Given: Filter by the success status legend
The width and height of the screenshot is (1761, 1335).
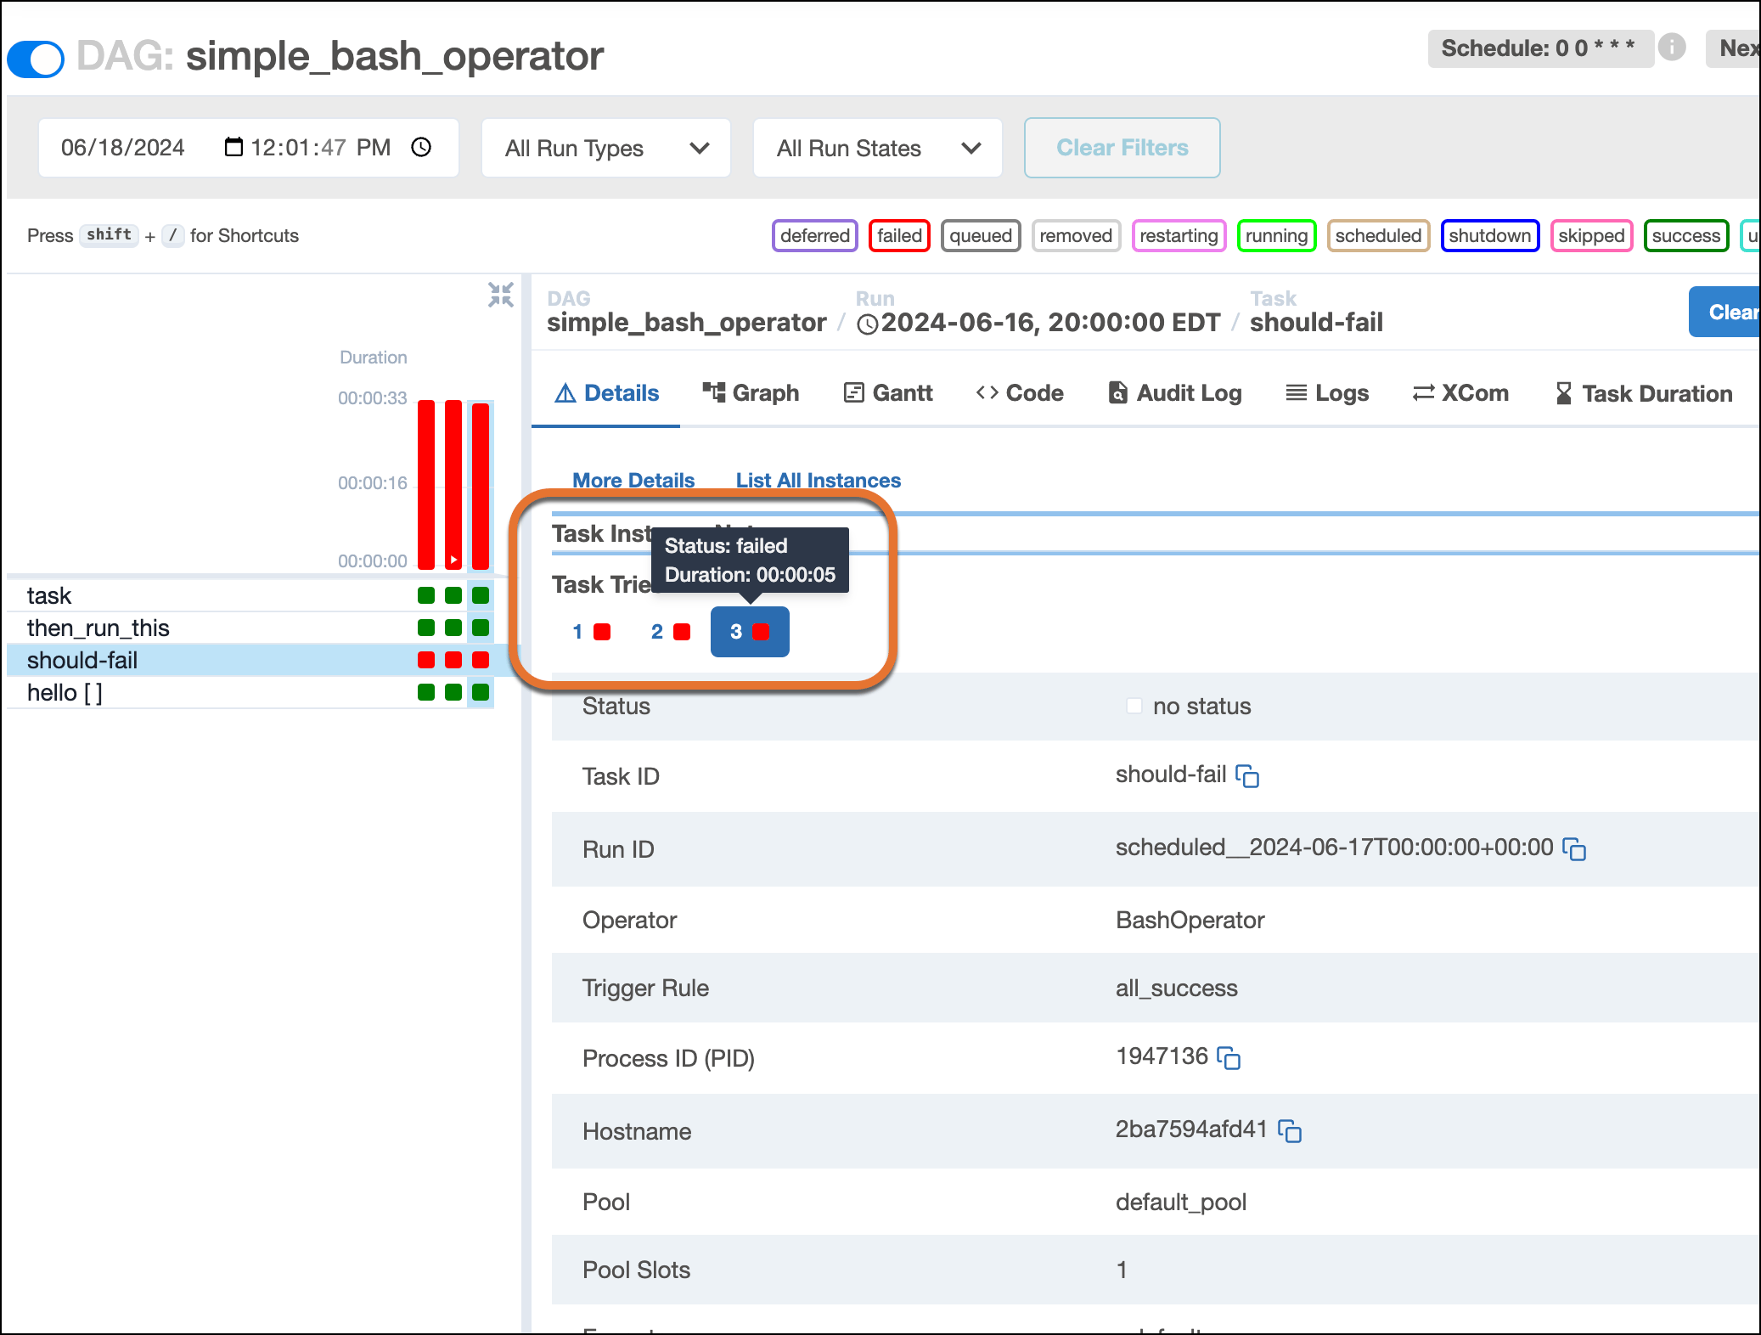Looking at the screenshot, I should coord(1685,235).
